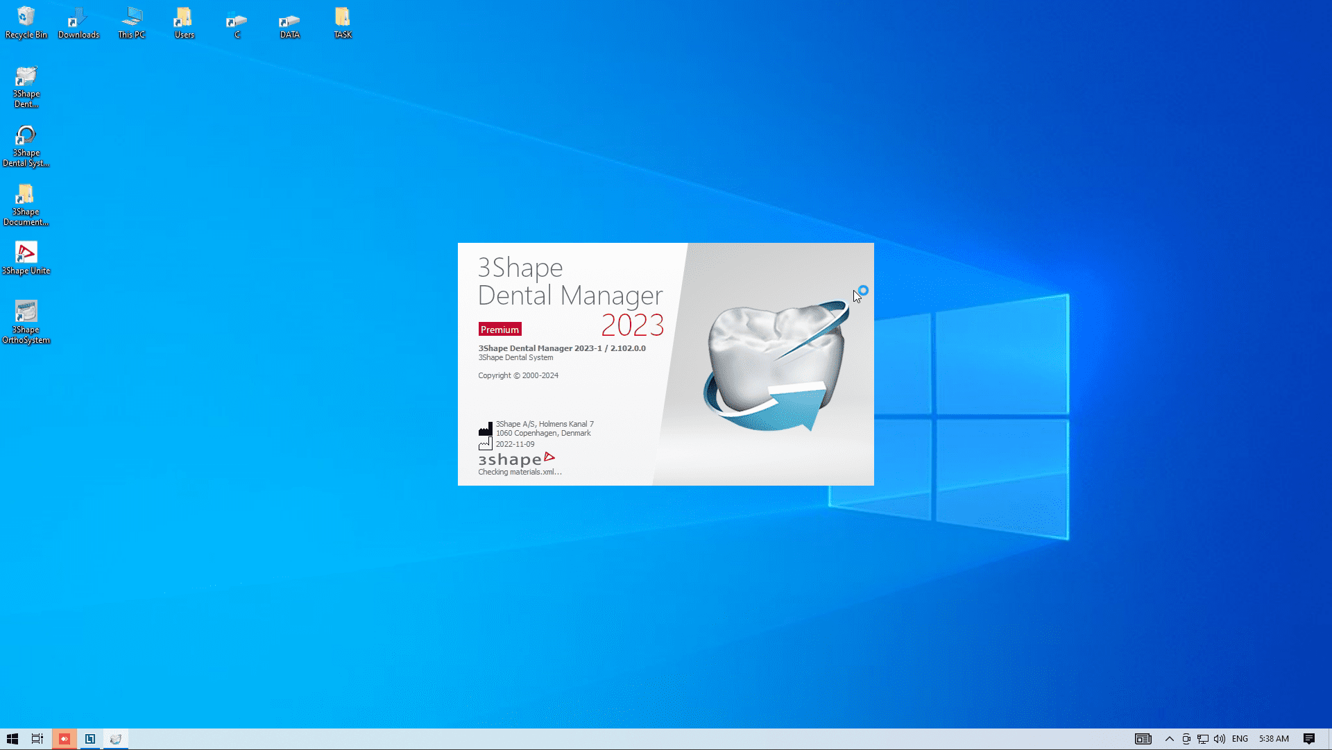Open the DATA drive shortcut
This screenshot has height=750, width=1332.
click(x=289, y=22)
